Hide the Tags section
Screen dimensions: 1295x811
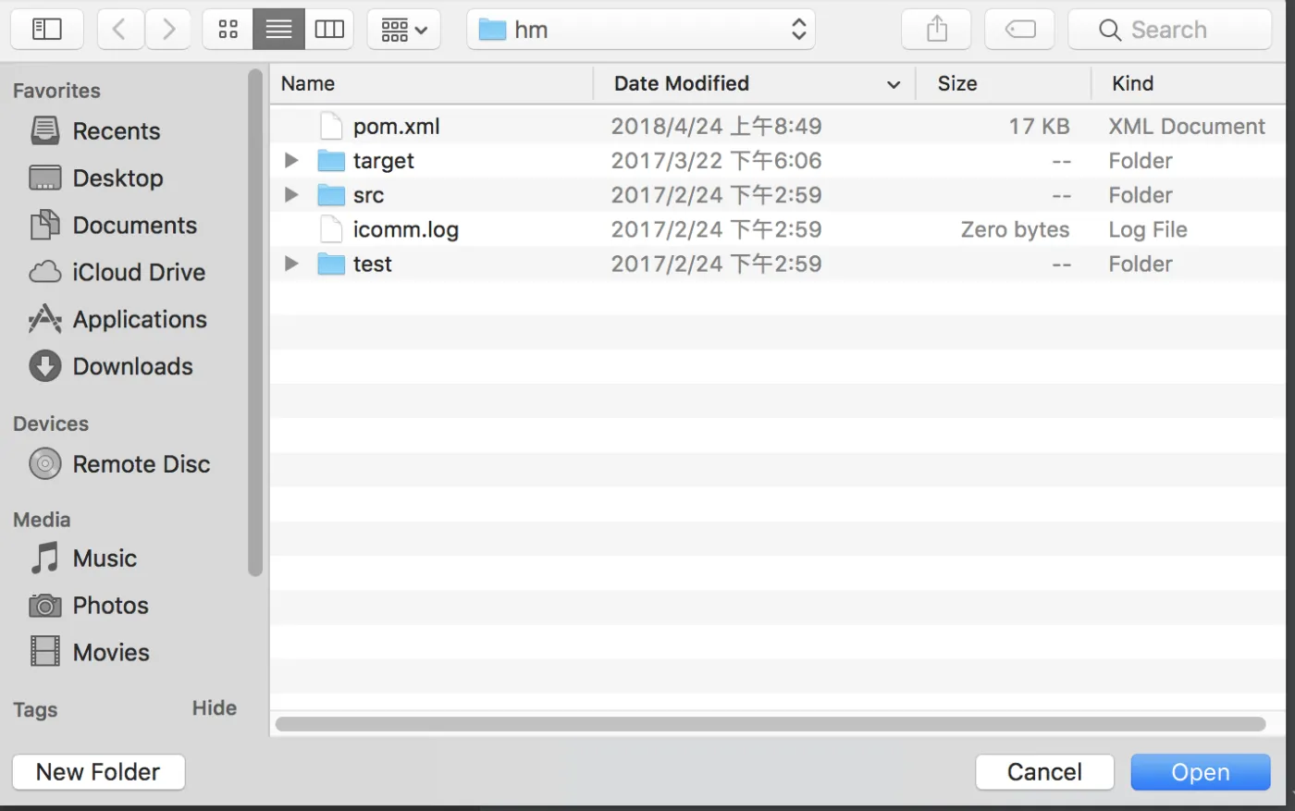(x=215, y=708)
